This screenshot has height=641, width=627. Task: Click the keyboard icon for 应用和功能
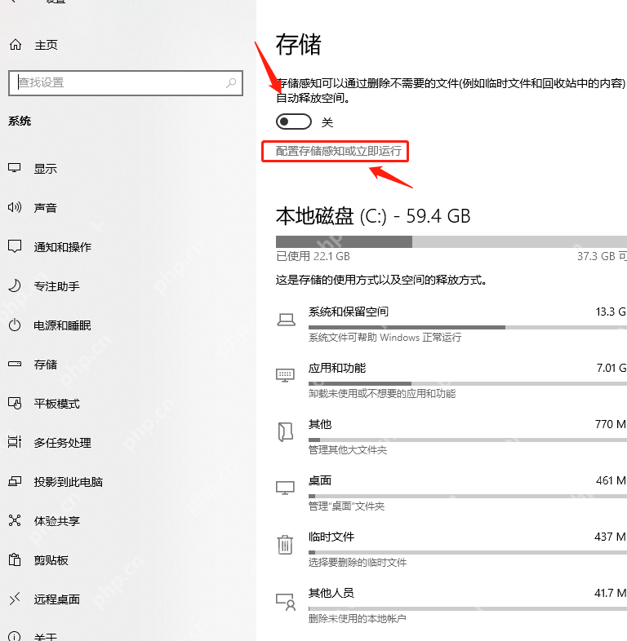click(x=285, y=375)
